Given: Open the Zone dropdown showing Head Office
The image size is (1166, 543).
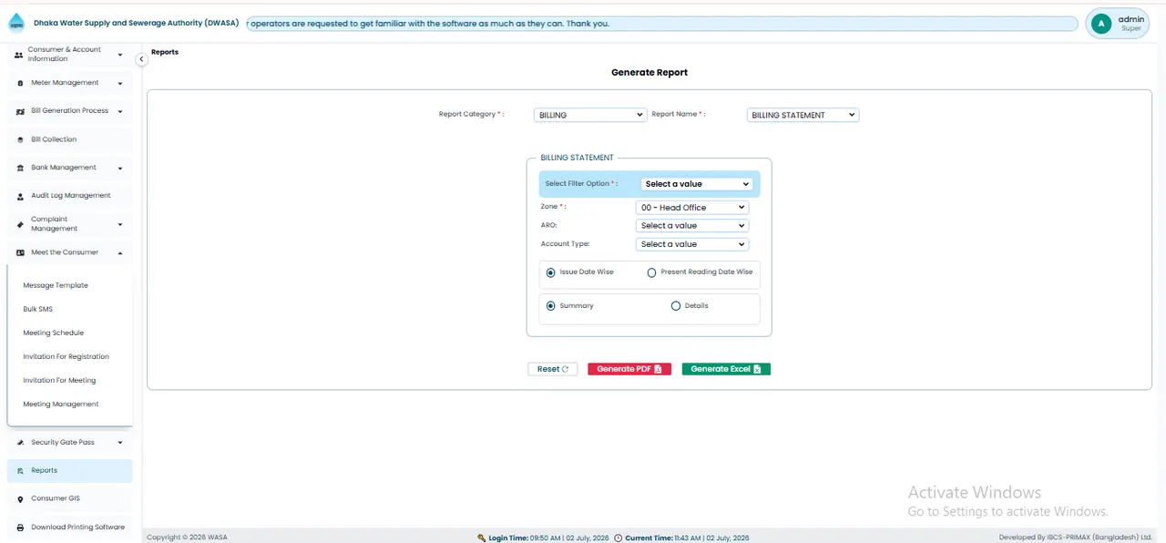Looking at the screenshot, I should coord(692,208).
